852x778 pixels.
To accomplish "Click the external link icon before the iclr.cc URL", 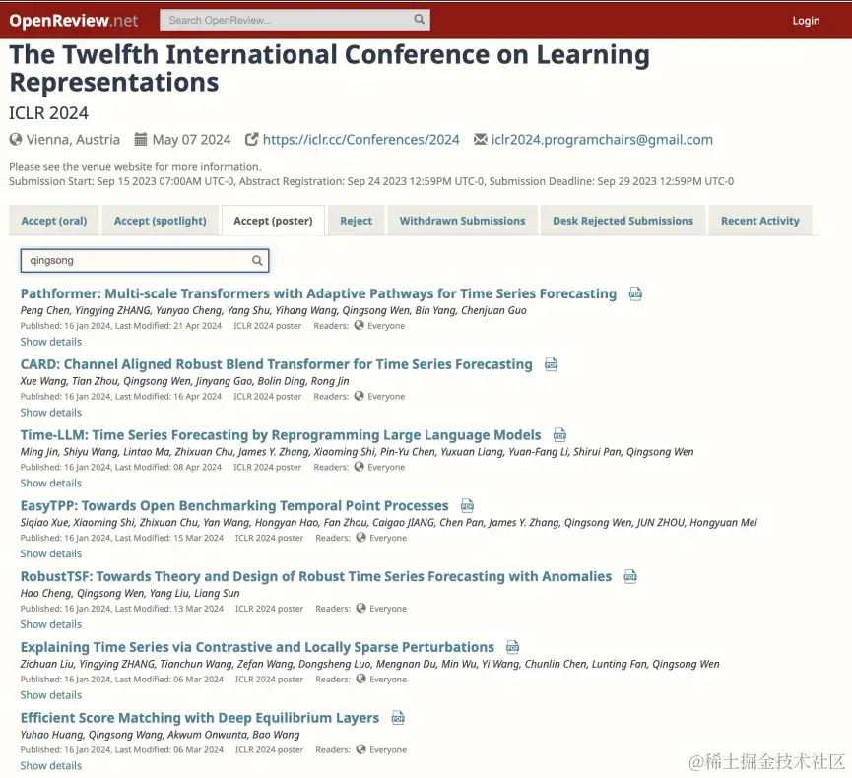I will tap(251, 140).
